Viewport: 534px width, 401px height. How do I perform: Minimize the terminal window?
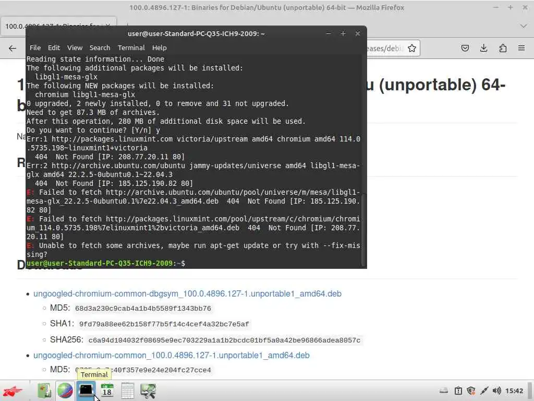[x=329, y=33]
